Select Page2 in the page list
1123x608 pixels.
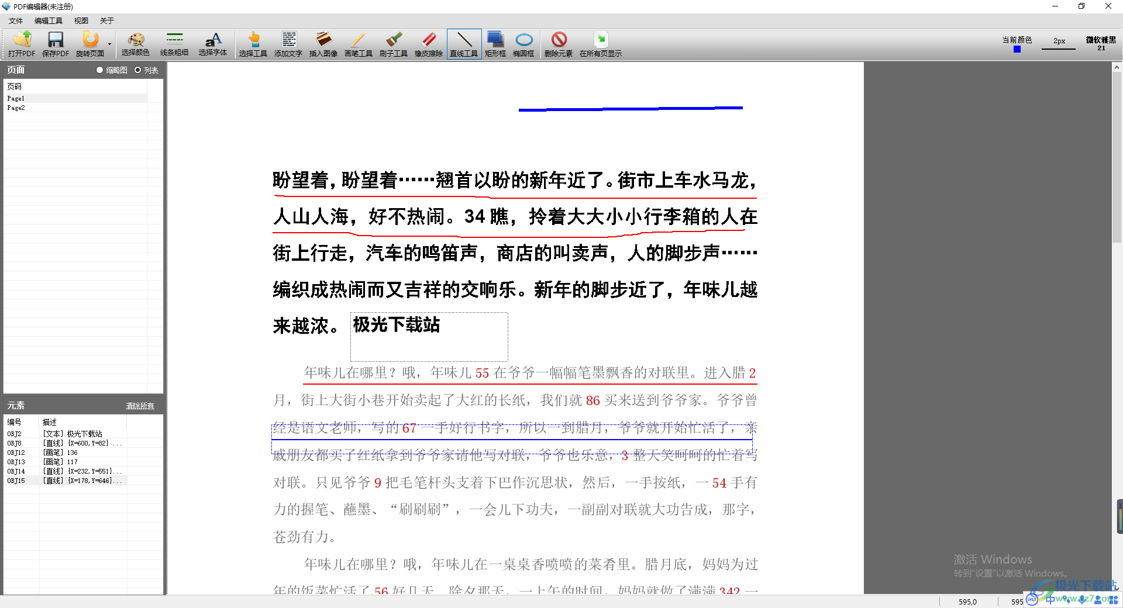(x=16, y=108)
